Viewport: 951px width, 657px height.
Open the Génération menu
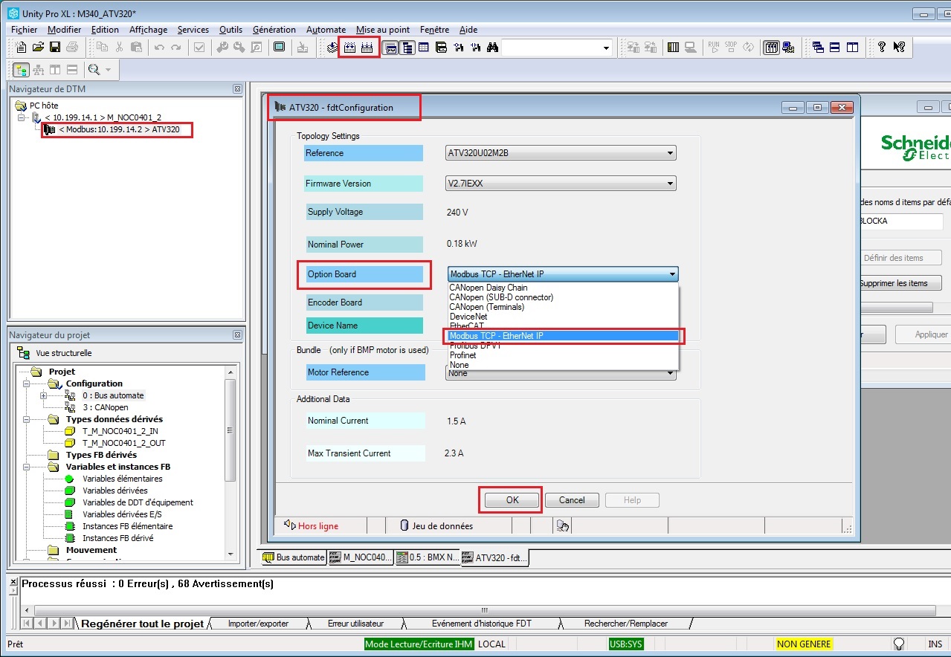[x=274, y=30]
